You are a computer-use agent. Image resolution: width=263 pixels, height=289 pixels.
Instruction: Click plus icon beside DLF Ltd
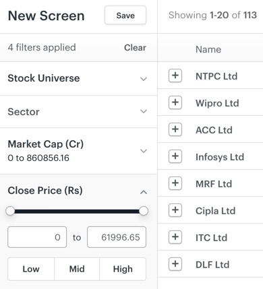point(175,264)
